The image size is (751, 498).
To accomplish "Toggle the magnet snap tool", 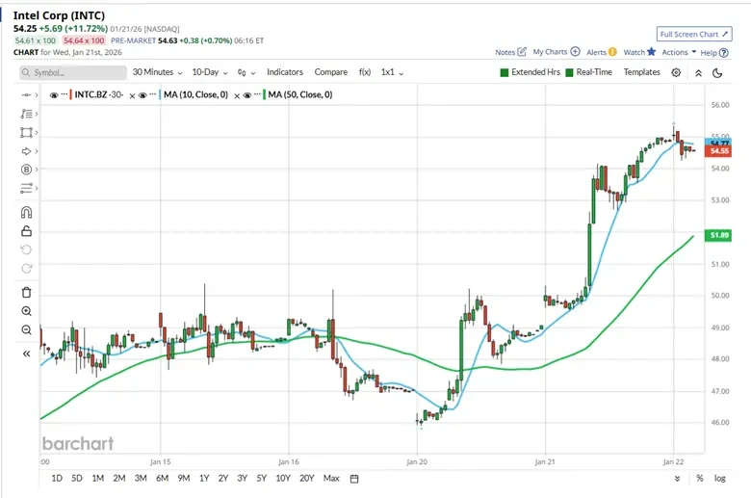I will pyautogui.click(x=26, y=212).
